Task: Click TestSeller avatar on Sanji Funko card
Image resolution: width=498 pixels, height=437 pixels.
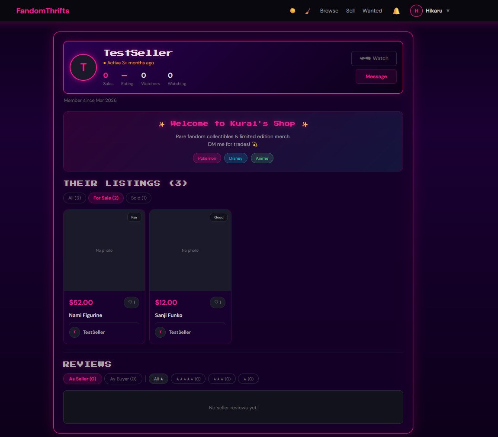Action: (161, 332)
